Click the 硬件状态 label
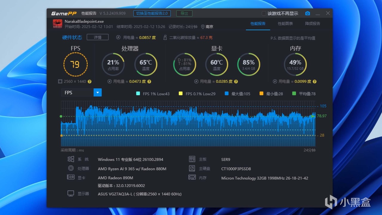Image resolution: width=382 pixels, height=215 pixels. click(72, 37)
